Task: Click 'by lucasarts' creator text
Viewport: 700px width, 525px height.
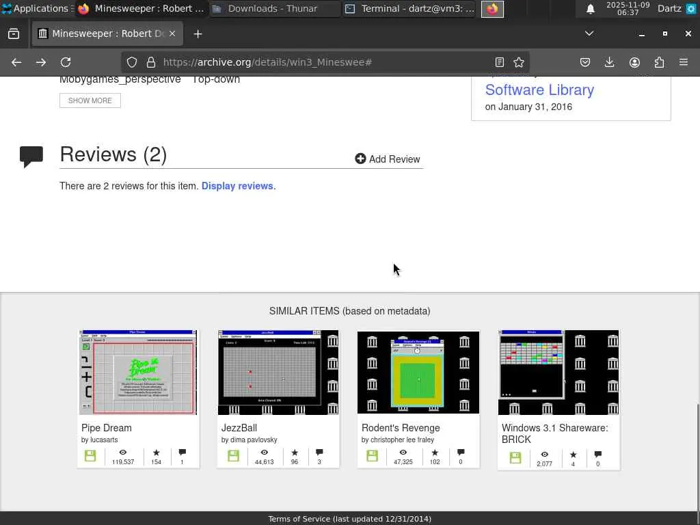Action: click(100, 440)
